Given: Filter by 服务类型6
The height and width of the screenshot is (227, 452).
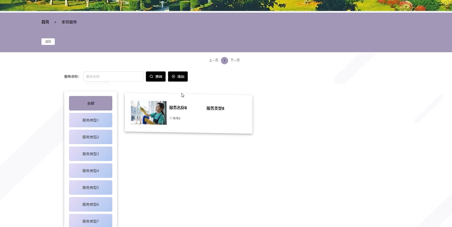Looking at the screenshot, I should 90,204.
